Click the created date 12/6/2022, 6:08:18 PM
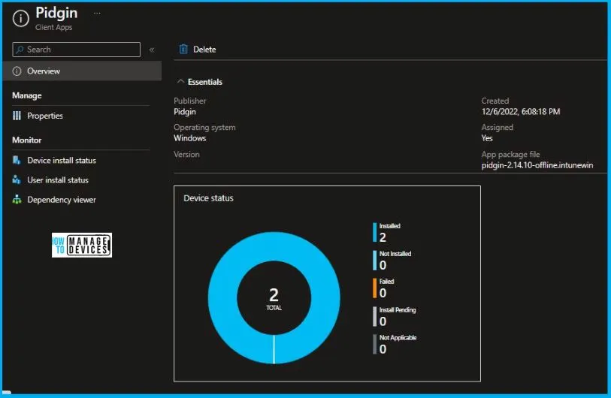This screenshot has width=611, height=398. 521,112
